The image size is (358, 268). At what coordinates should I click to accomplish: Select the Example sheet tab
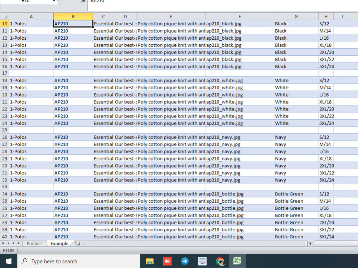click(x=59, y=243)
